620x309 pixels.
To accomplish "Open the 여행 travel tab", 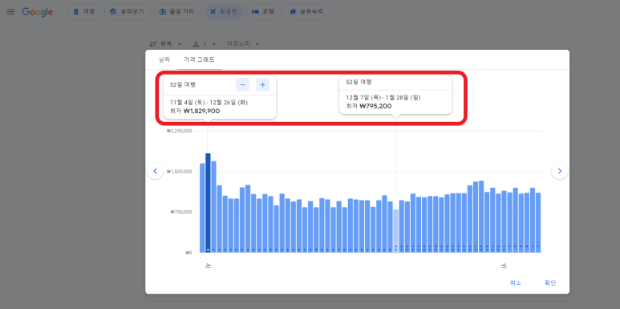I will click(84, 12).
